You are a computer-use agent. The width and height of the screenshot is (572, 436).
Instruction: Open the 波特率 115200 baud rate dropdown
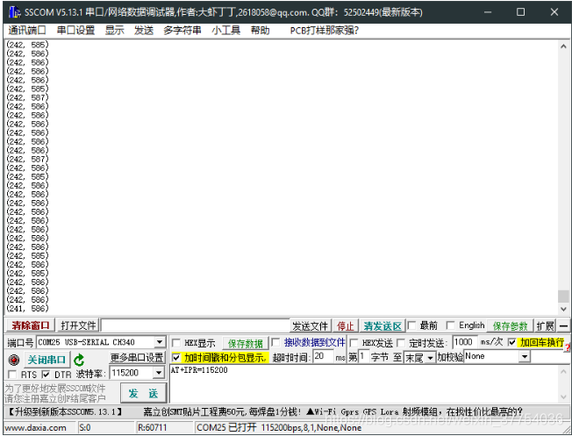159,373
